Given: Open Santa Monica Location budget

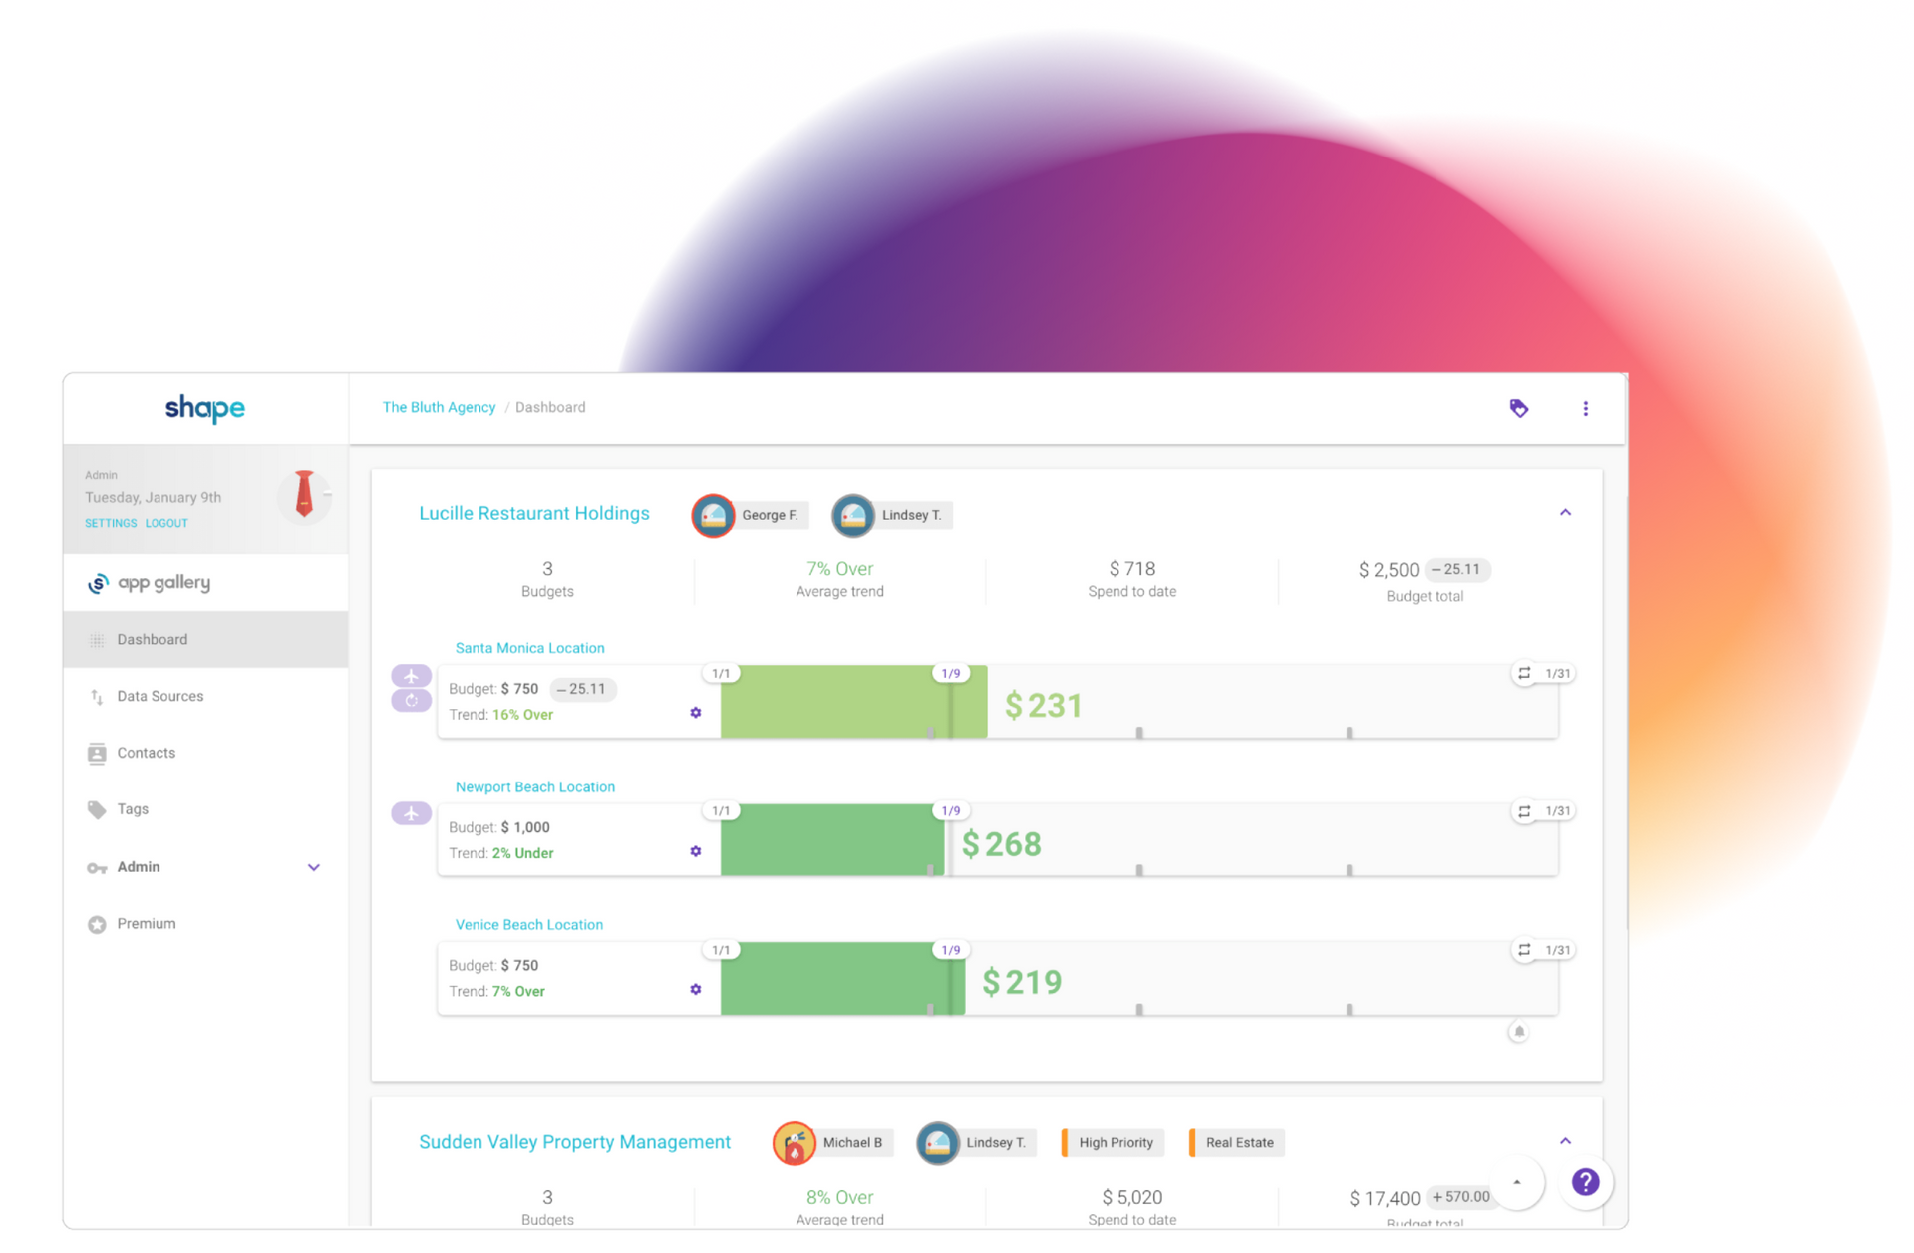Looking at the screenshot, I should (529, 648).
